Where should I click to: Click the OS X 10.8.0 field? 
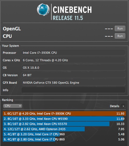point(73,68)
